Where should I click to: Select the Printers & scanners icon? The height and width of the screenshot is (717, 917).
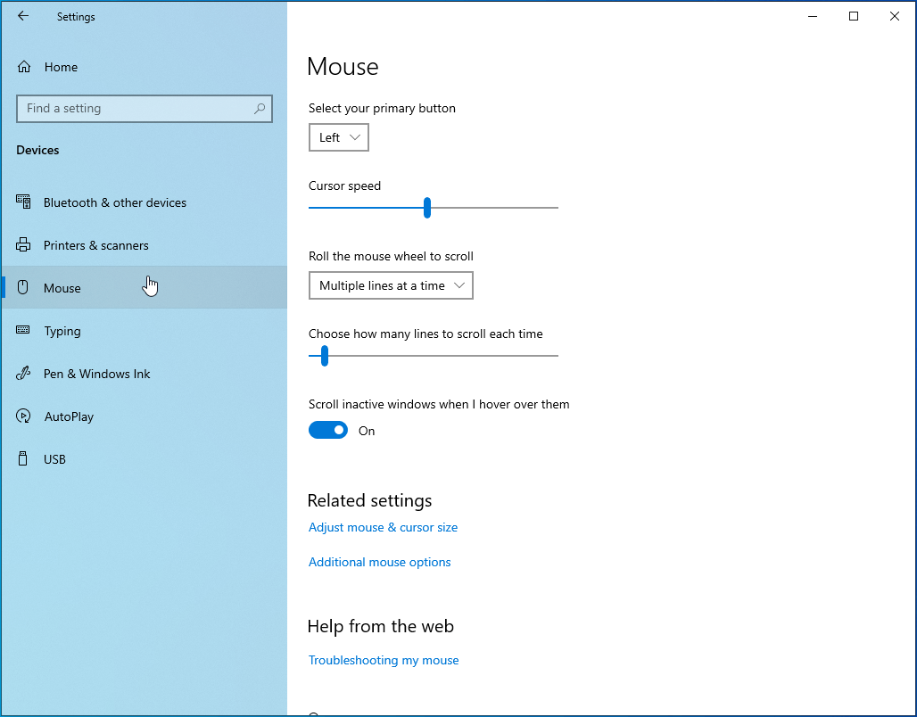[x=27, y=245]
